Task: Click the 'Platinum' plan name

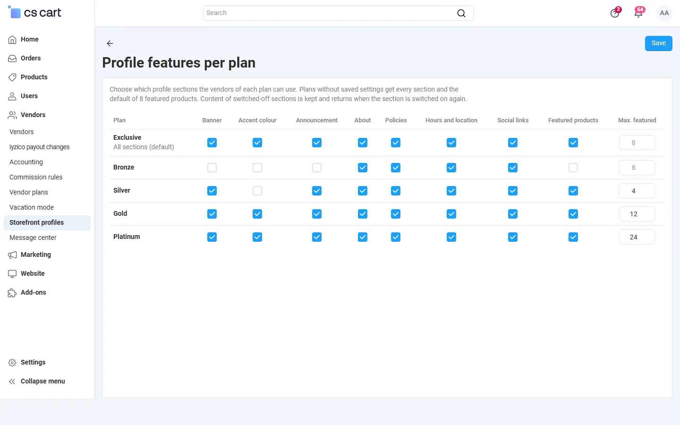Action: click(x=127, y=237)
